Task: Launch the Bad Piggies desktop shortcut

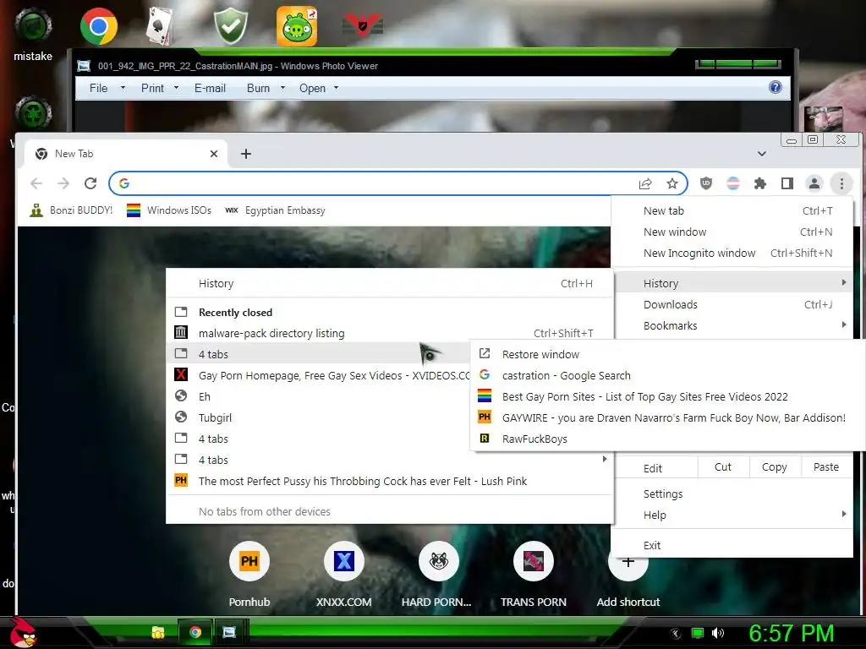Action: coord(297,26)
